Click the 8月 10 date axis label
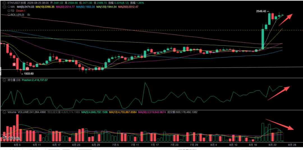This screenshot has height=150, width=303. (233, 144)
